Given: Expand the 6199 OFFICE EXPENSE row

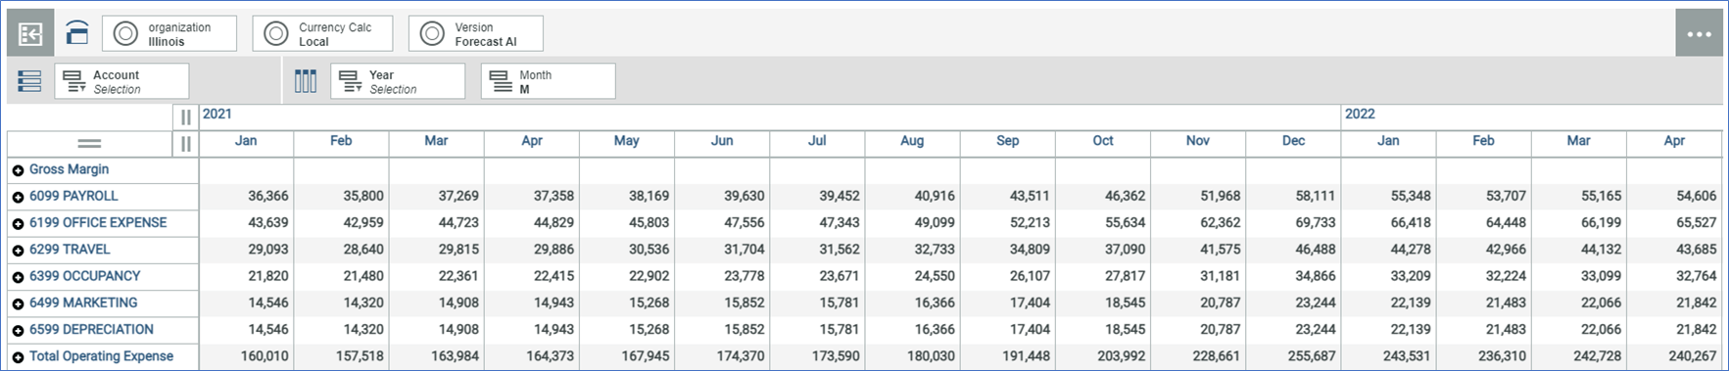Looking at the screenshot, I should 18,223.
